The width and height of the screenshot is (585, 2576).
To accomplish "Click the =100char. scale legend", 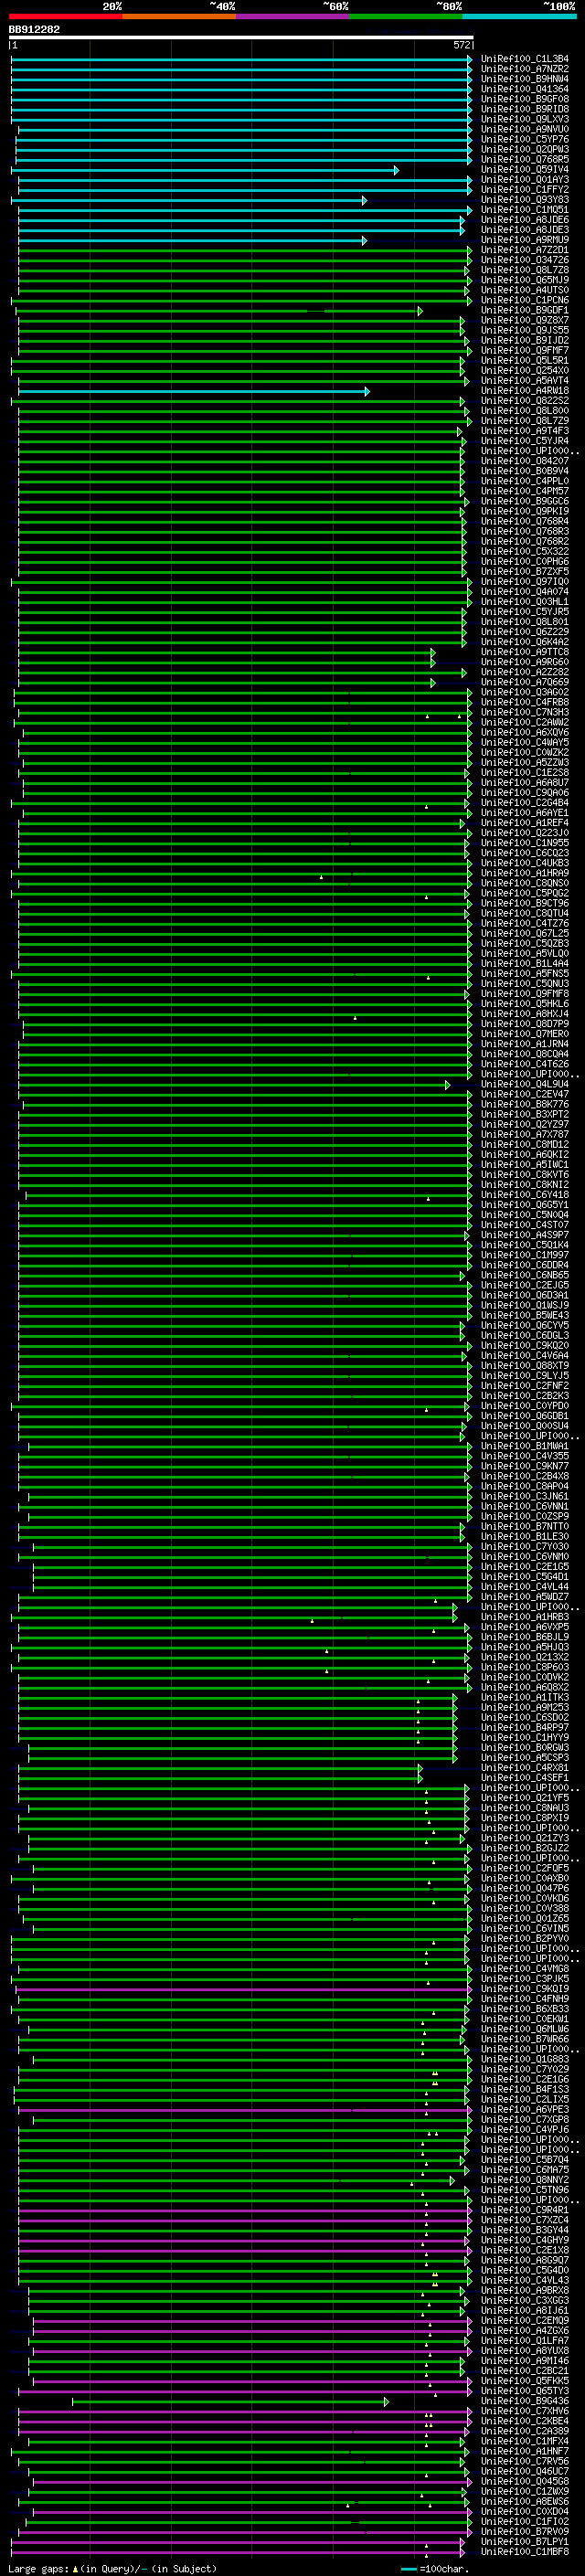I will click(x=435, y=2568).
